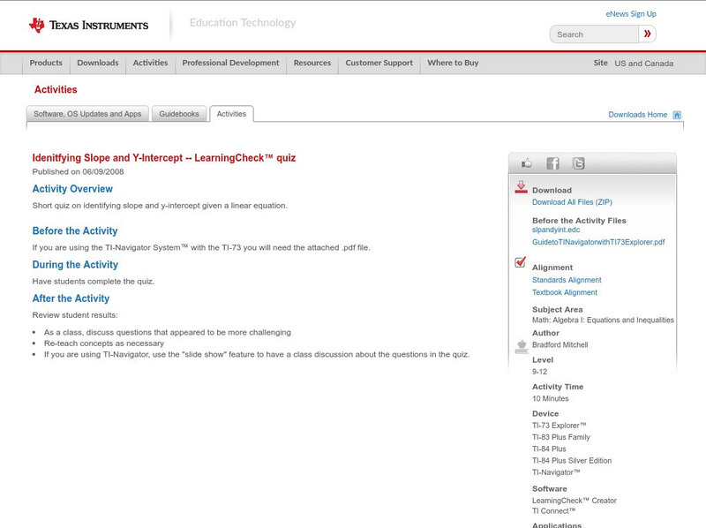
Task: Share the activity on Facebook
Action: tap(552, 163)
